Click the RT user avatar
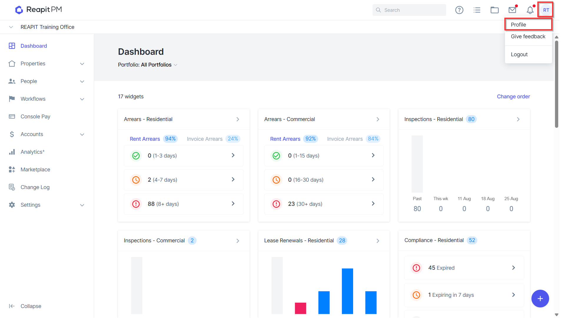The image size is (565, 318). tap(546, 10)
